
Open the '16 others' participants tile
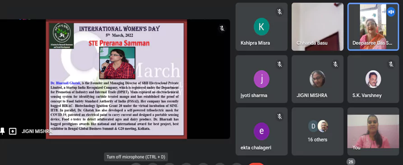317,131
